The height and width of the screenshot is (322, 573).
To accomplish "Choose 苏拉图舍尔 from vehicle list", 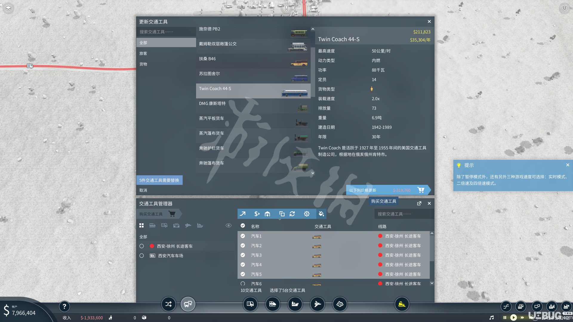I will point(253,76).
